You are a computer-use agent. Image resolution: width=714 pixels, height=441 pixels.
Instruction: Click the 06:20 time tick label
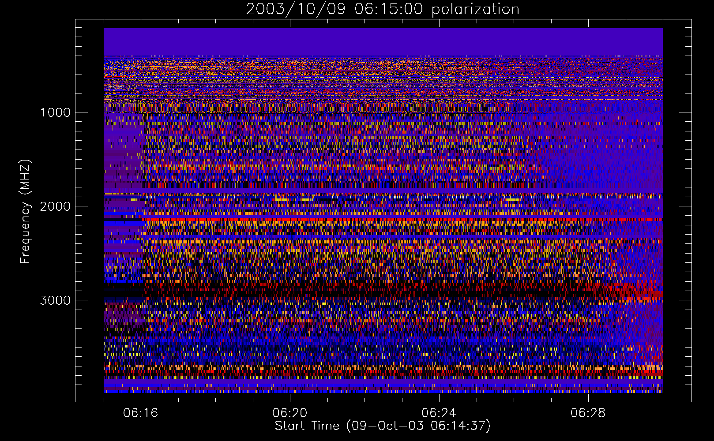(290, 413)
